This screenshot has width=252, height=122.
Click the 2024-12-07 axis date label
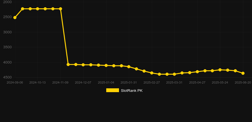tap(83, 83)
